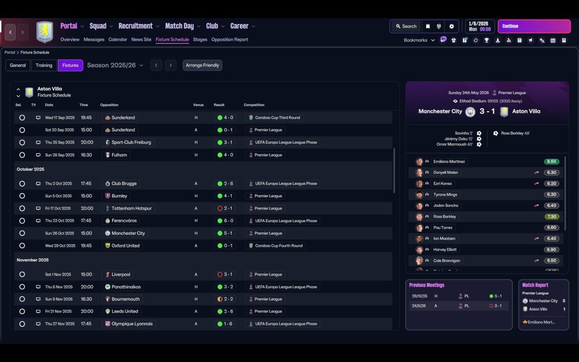The height and width of the screenshot is (362, 579).
Task: Select the Liverpool fixture radio circle
Action: click(x=22, y=274)
